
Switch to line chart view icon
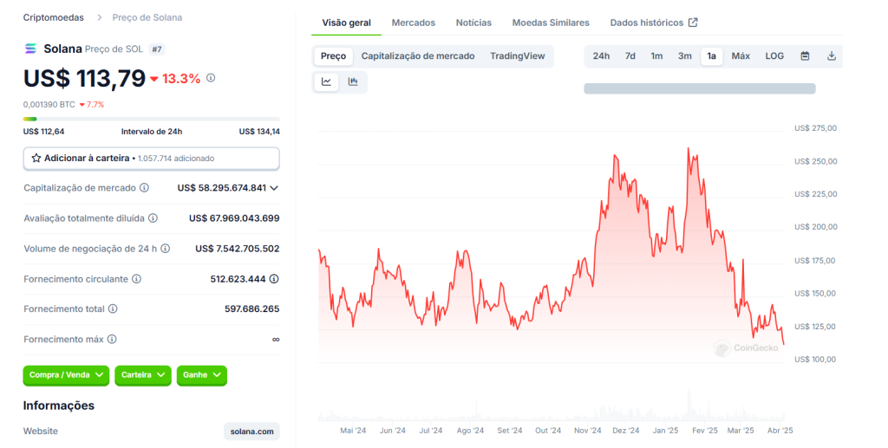(326, 81)
